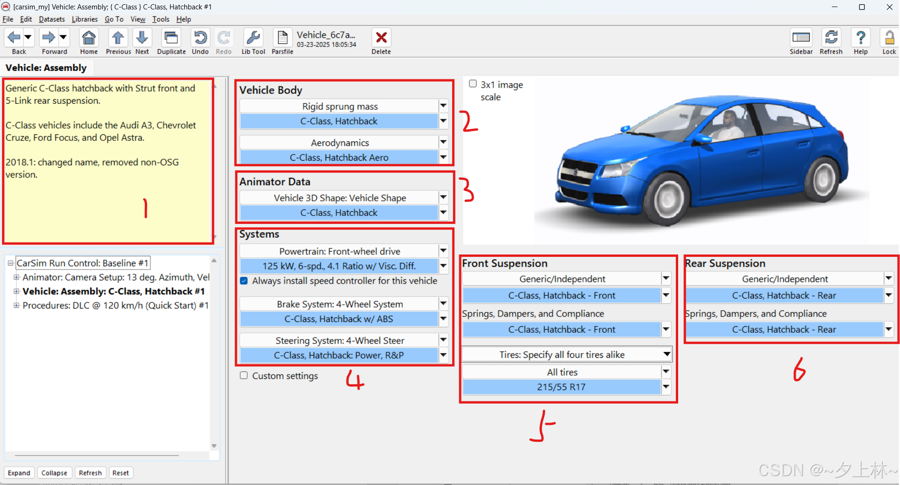Open Powertrain: Front-wheel drive dropdown
The height and width of the screenshot is (485, 900).
tap(443, 251)
